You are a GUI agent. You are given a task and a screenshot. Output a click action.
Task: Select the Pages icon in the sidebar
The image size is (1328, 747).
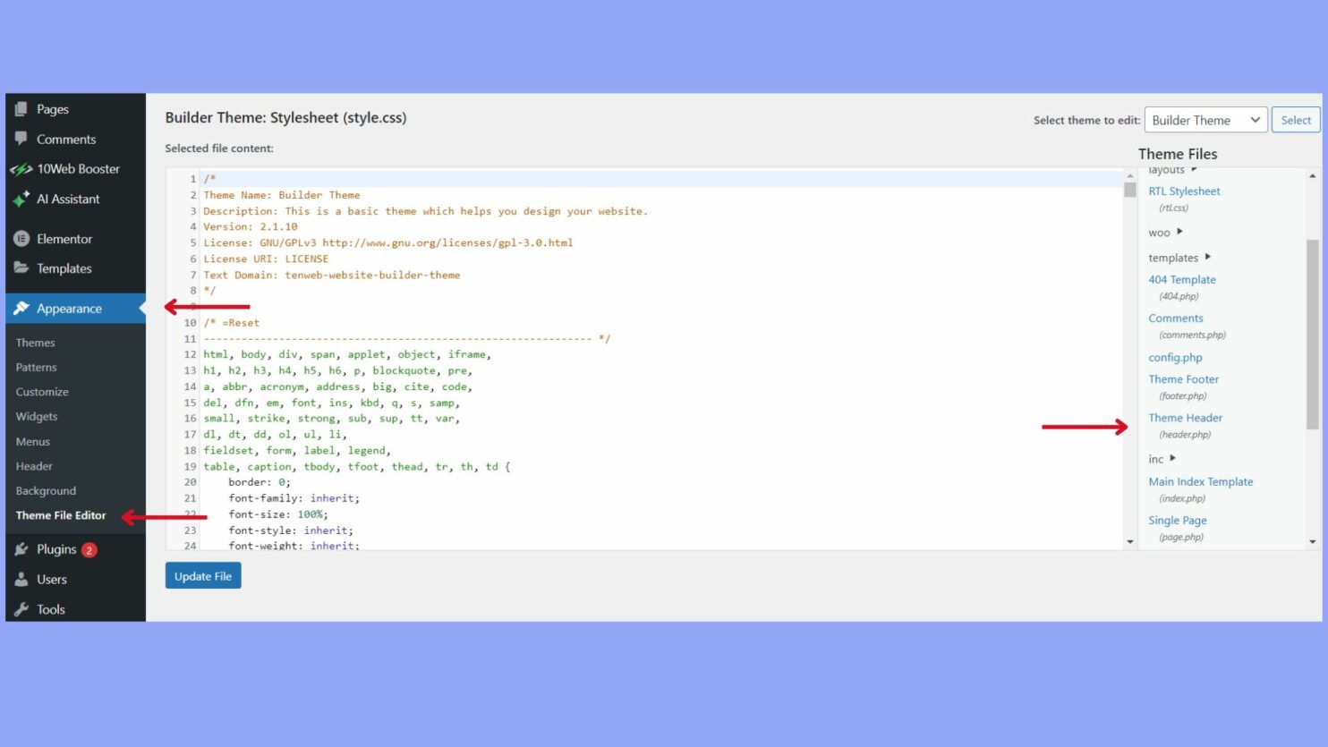21,108
